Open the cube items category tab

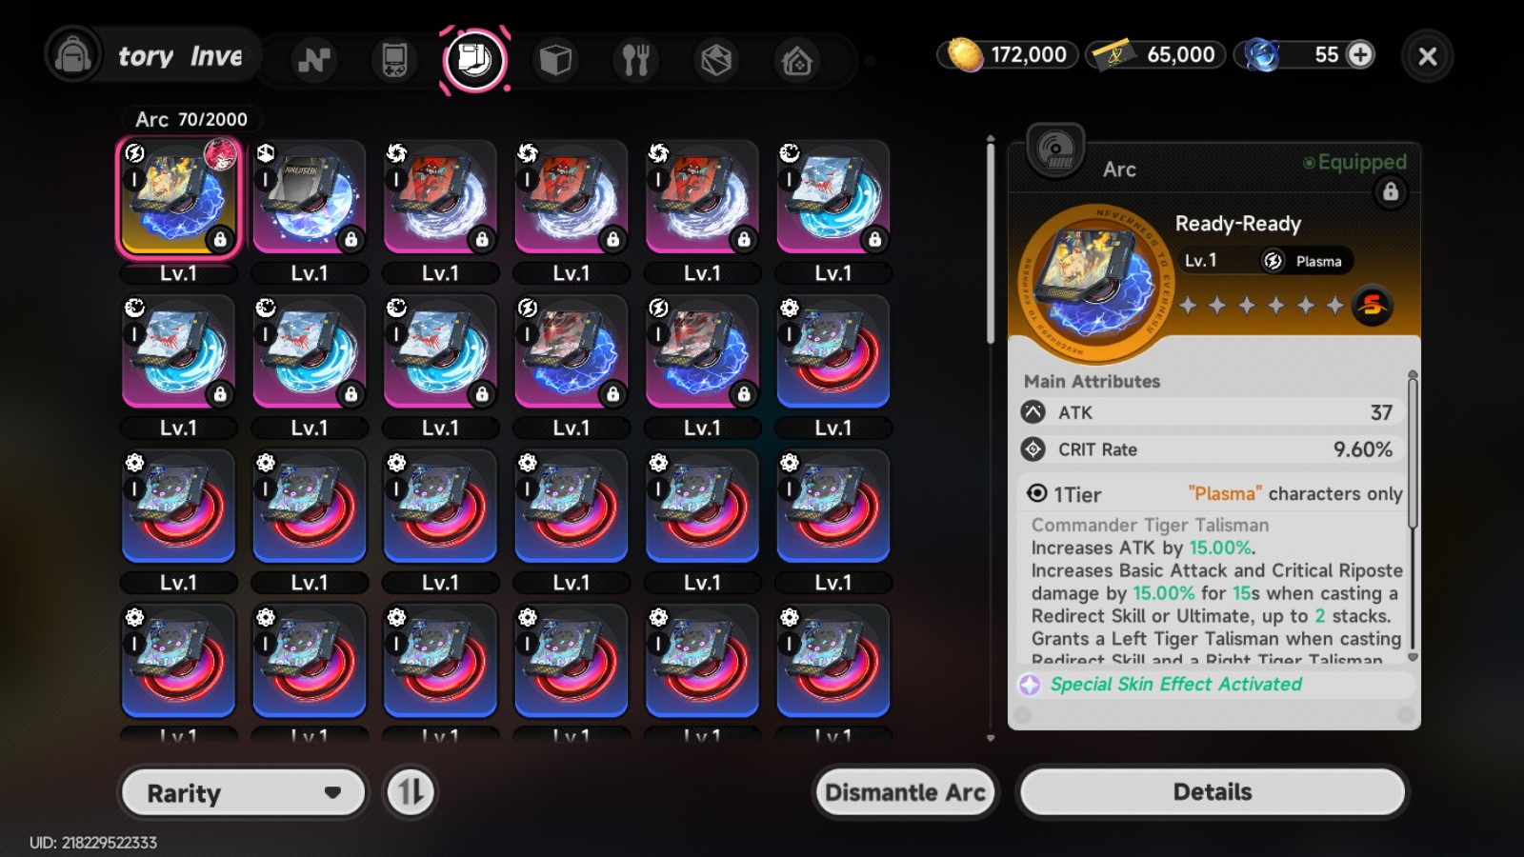[x=555, y=60]
